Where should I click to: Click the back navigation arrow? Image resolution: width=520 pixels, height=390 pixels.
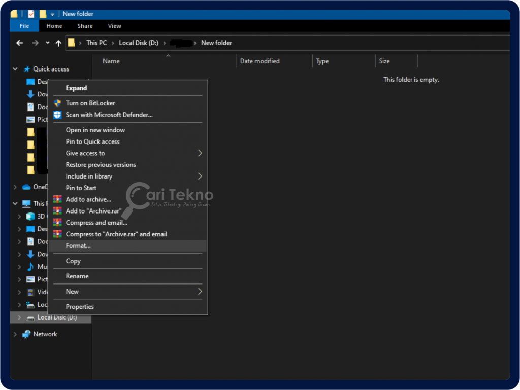pyautogui.click(x=19, y=43)
